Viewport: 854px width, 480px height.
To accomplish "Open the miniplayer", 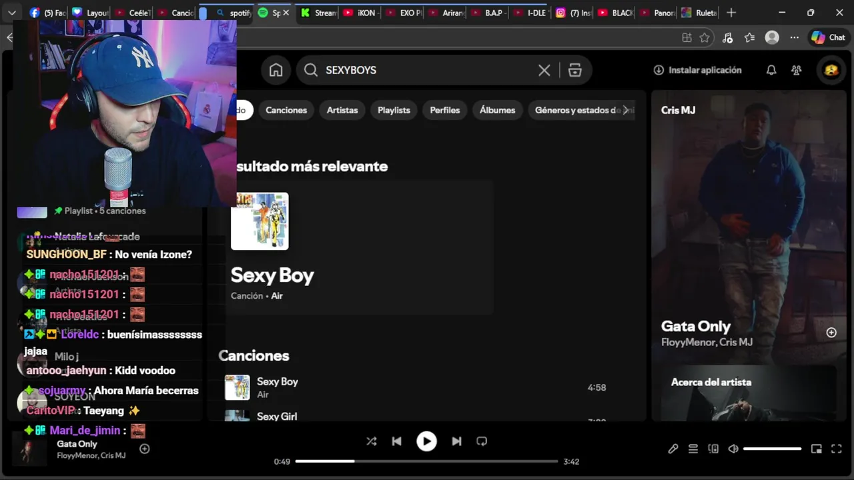I will [x=816, y=449].
